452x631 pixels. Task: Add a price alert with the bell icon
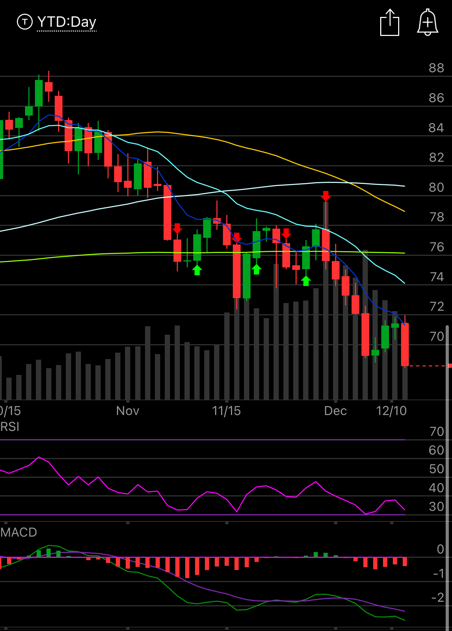427,22
